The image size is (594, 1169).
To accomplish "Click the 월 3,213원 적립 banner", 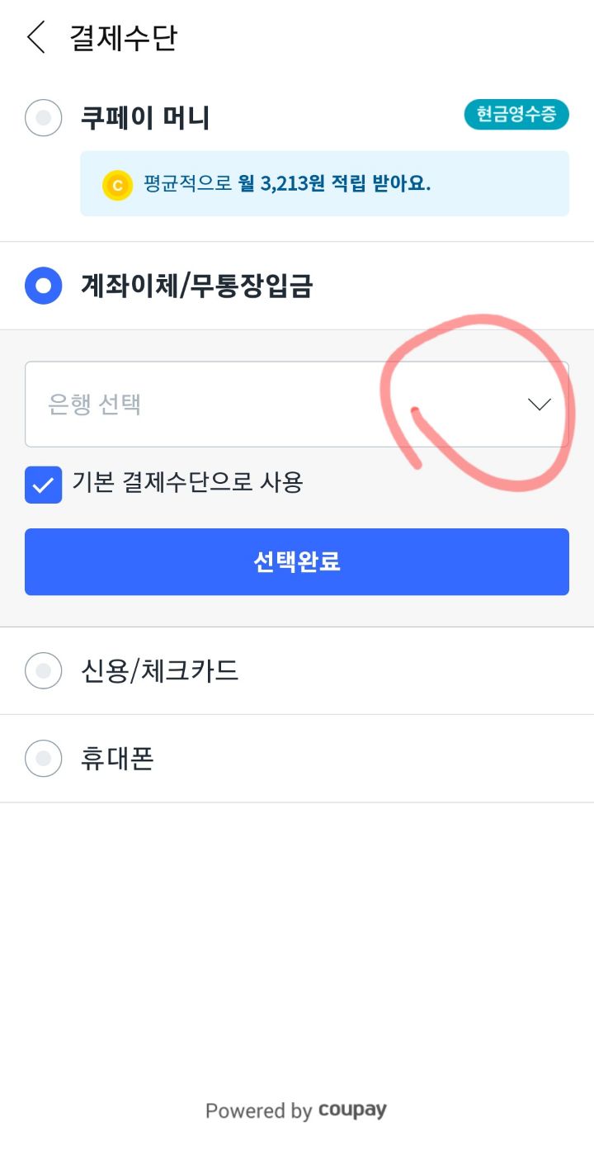I will (324, 183).
